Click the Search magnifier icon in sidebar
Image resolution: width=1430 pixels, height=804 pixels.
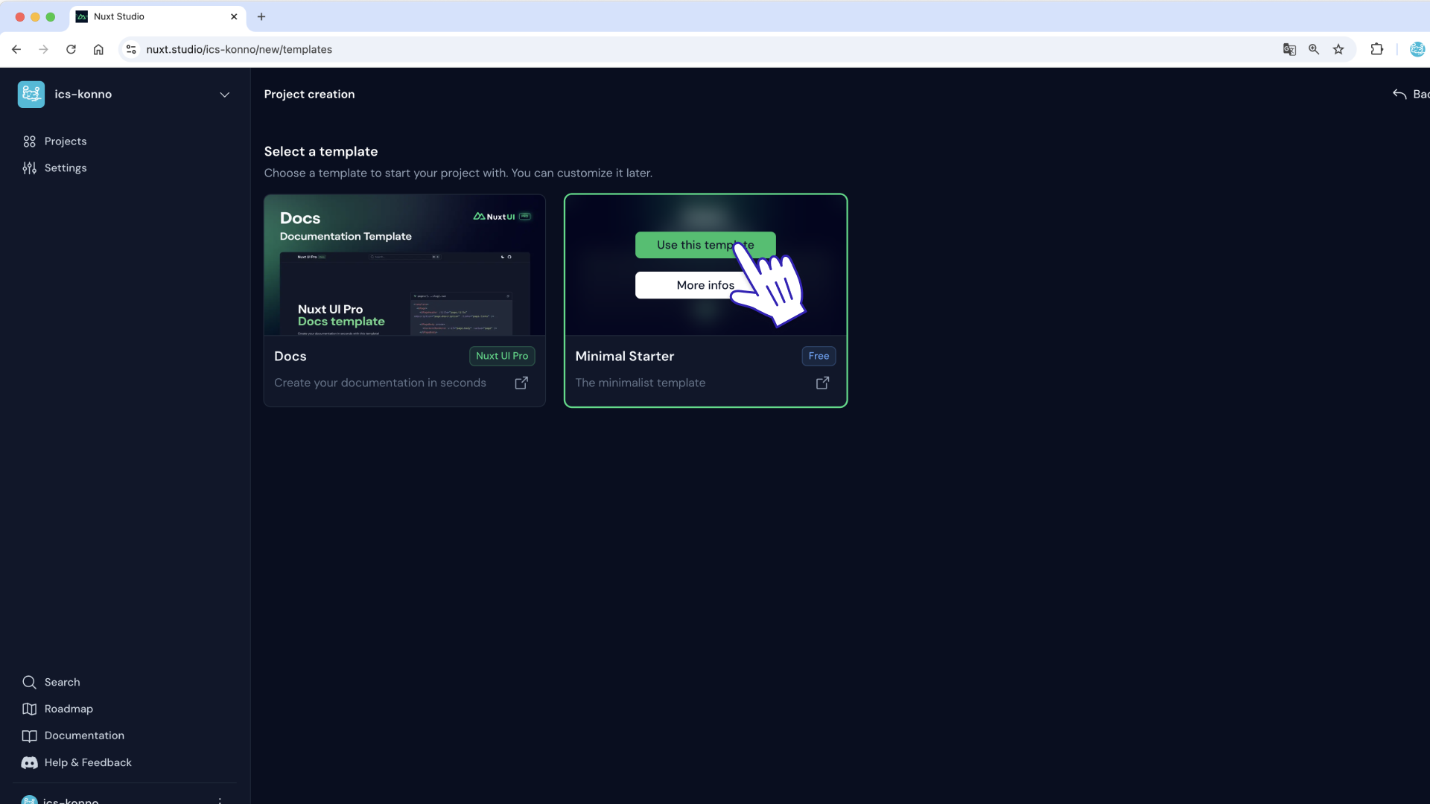click(29, 682)
